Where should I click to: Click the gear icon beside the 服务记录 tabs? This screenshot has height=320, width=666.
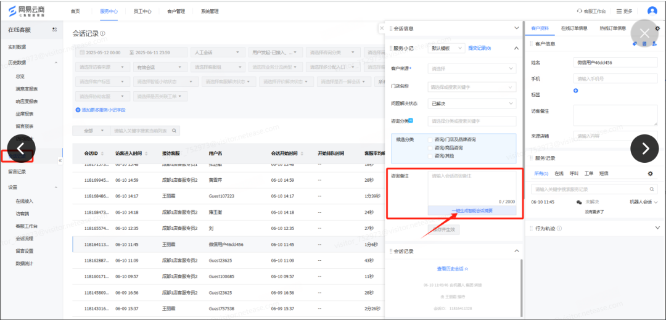[650, 174]
